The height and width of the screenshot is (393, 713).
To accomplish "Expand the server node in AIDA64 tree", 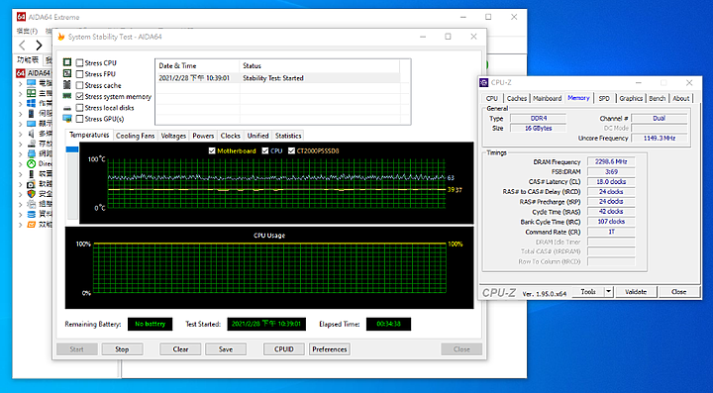I will tap(20, 114).
